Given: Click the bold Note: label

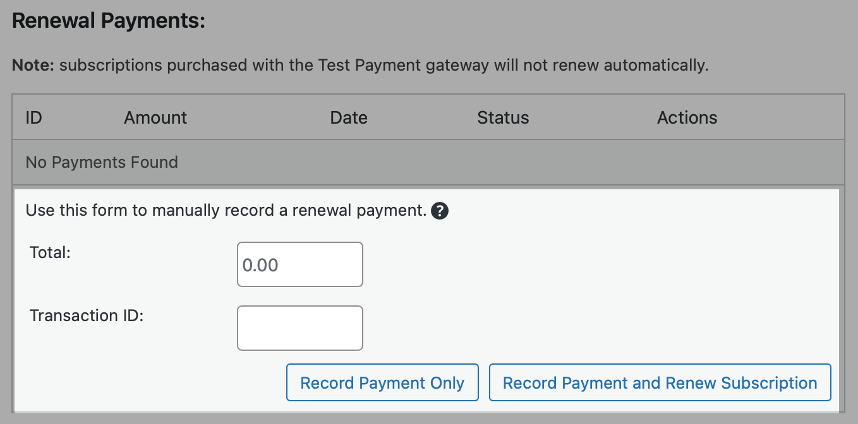Looking at the screenshot, I should 34,65.
